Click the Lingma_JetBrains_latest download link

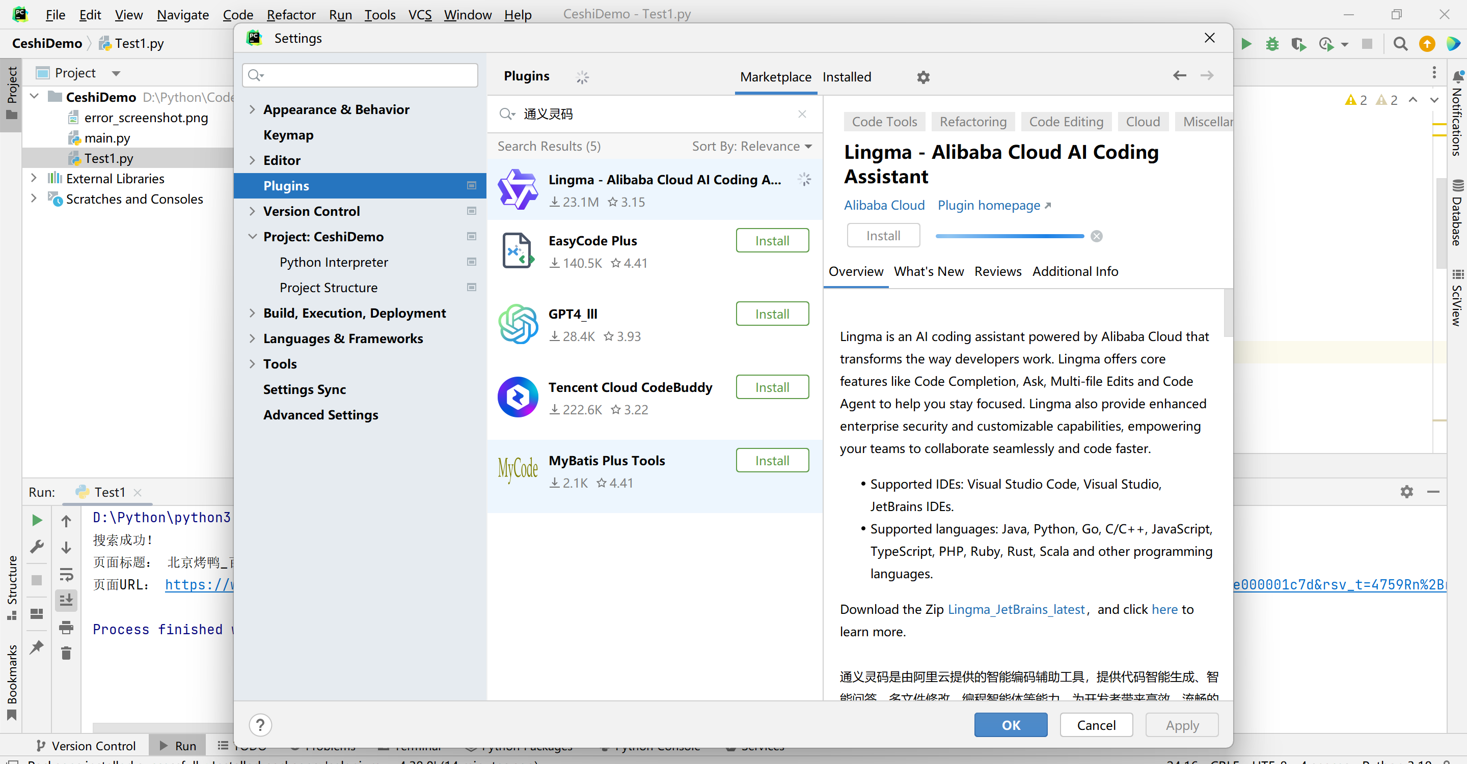[x=1016, y=609]
